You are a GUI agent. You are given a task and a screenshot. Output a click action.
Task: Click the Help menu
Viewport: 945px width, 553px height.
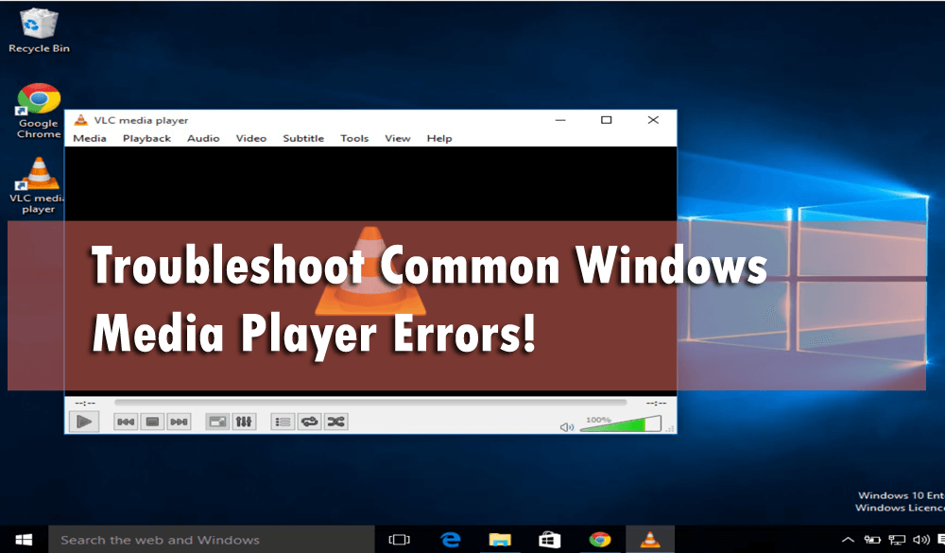tap(438, 138)
